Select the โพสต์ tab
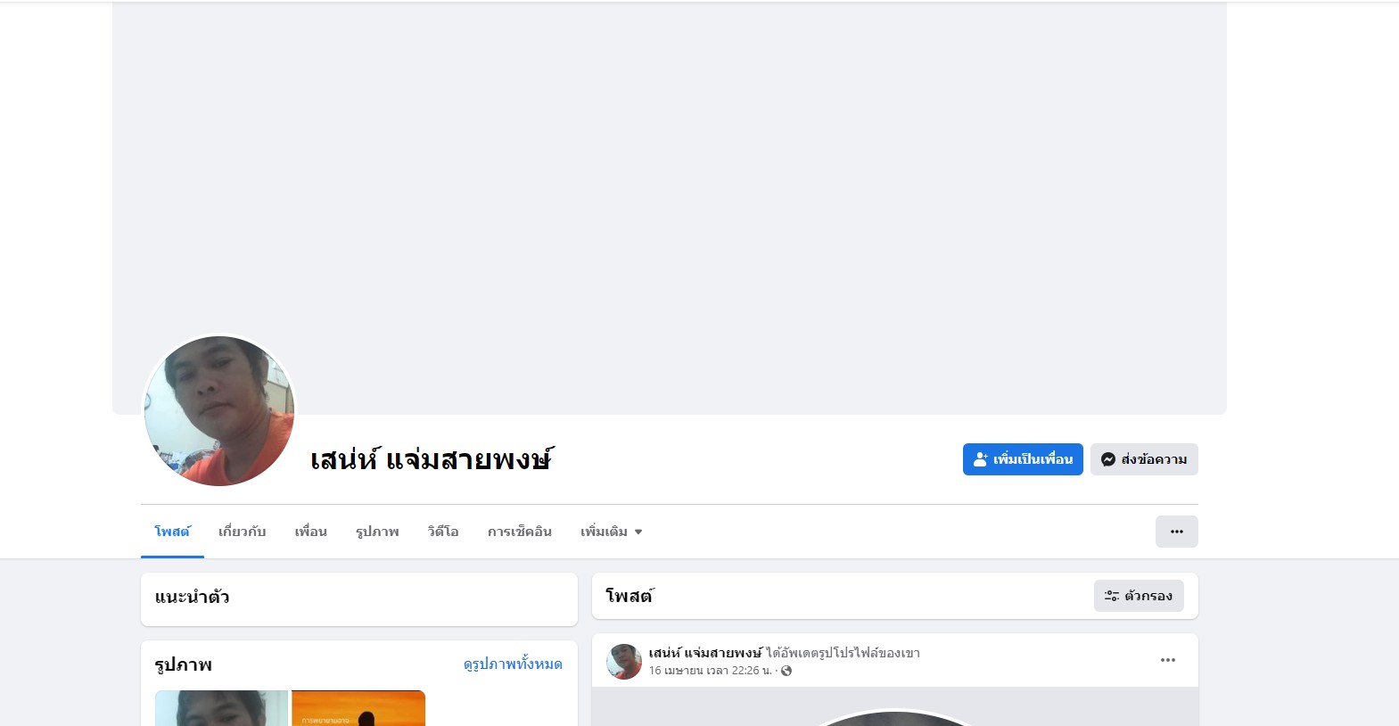 pos(172,532)
